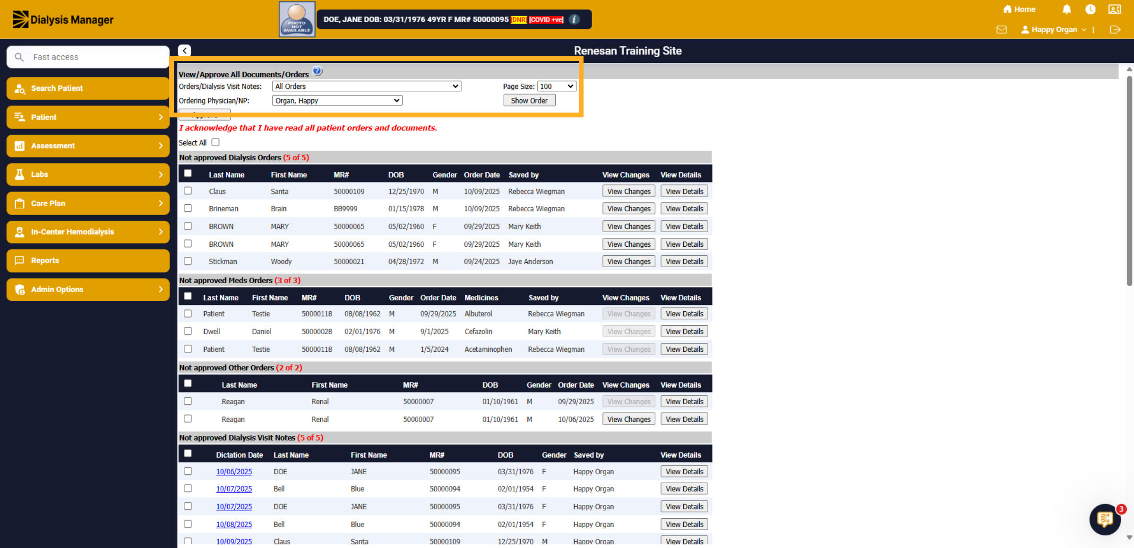Open the Page Size dropdown
This screenshot has height=548, width=1134.
[557, 87]
